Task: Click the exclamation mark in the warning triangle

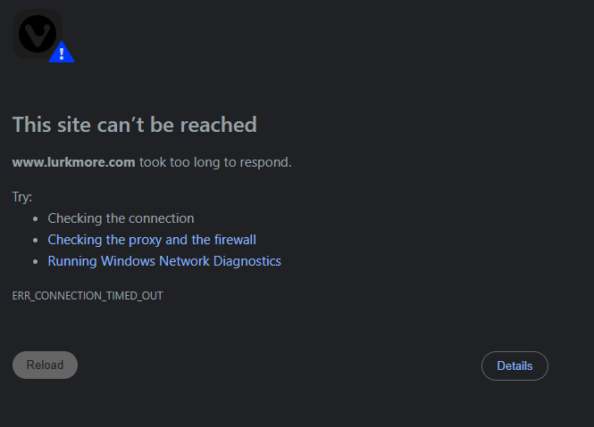Action: coord(62,54)
